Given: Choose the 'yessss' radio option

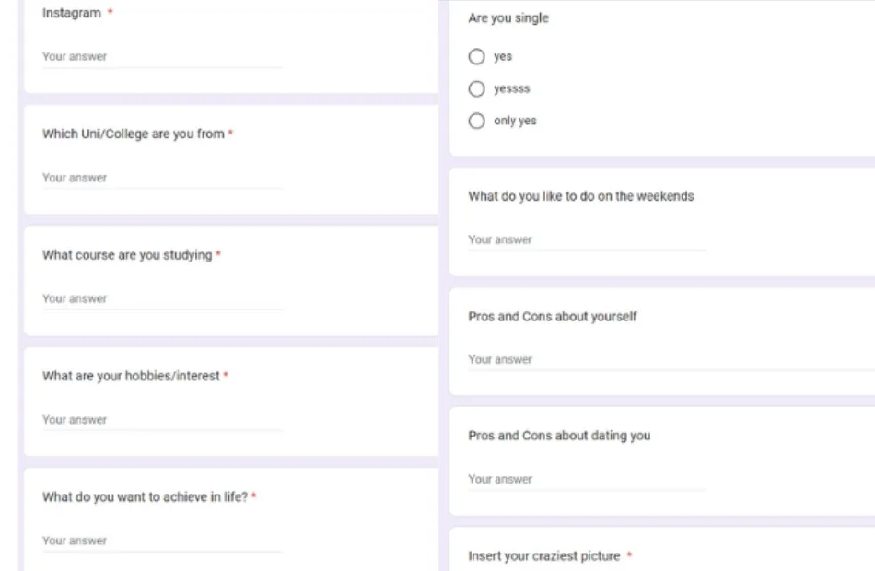Looking at the screenshot, I should click(x=476, y=89).
